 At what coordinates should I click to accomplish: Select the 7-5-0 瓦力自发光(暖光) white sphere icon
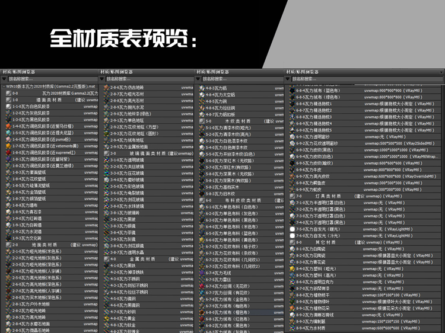pyautogui.click(x=293, y=229)
